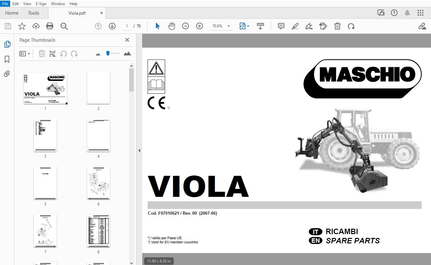Open the Edit menu
Image resolution: width=431 pixels, height=265 pixels.
pos(16,4)
